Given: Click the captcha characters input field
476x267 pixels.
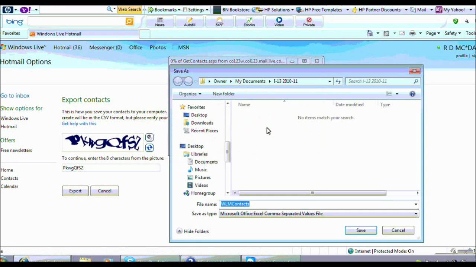Looking at the screenshot, I should (111, 168).
